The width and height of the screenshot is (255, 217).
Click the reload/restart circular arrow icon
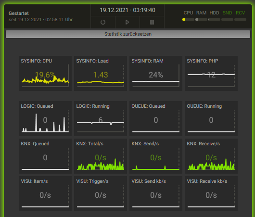(x=103, y=22)
